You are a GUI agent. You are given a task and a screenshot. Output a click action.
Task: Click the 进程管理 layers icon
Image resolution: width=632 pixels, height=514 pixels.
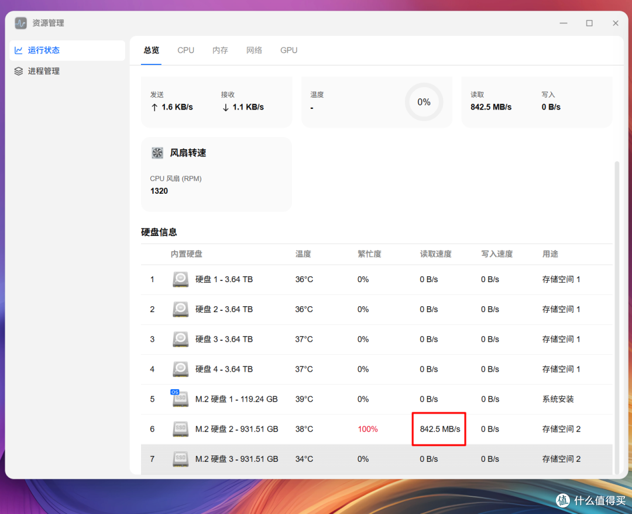[19, 71]
